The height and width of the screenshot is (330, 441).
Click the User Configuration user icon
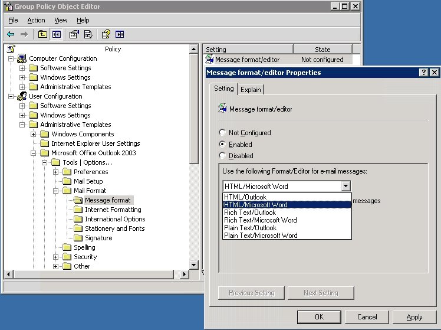tap(22, 96)
